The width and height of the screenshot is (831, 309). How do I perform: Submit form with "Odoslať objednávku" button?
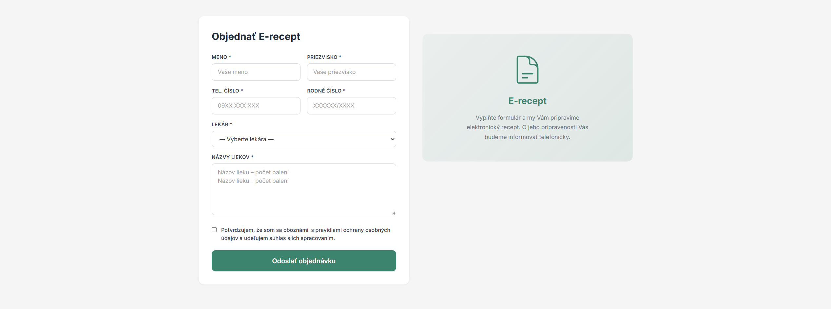(x=303, y=261)
